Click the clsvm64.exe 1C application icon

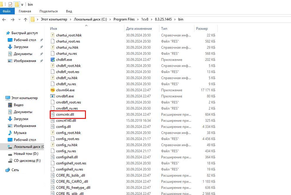53,90
